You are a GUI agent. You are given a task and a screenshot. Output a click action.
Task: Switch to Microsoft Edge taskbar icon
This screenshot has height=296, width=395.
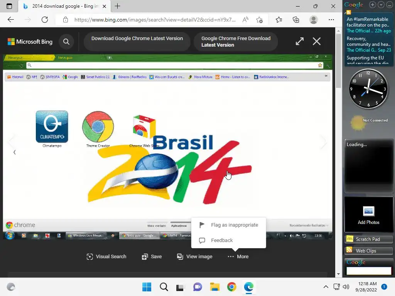[249, 287]
